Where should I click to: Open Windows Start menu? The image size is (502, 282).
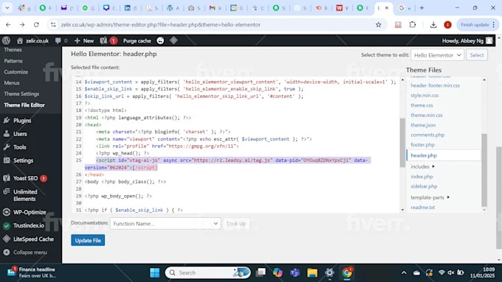[x=154, y=272]
